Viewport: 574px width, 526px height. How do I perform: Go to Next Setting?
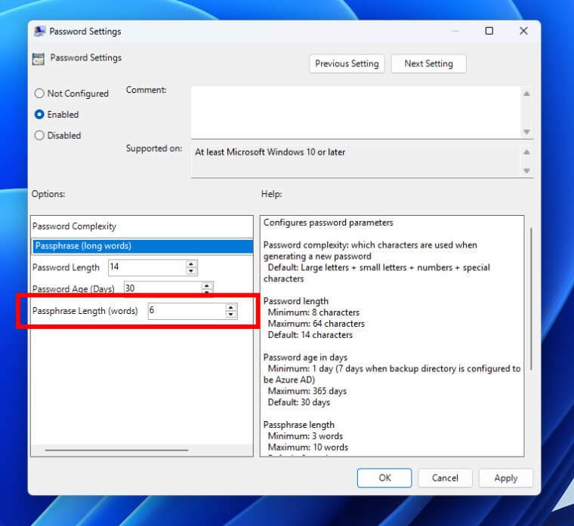(x=428, y=64)
